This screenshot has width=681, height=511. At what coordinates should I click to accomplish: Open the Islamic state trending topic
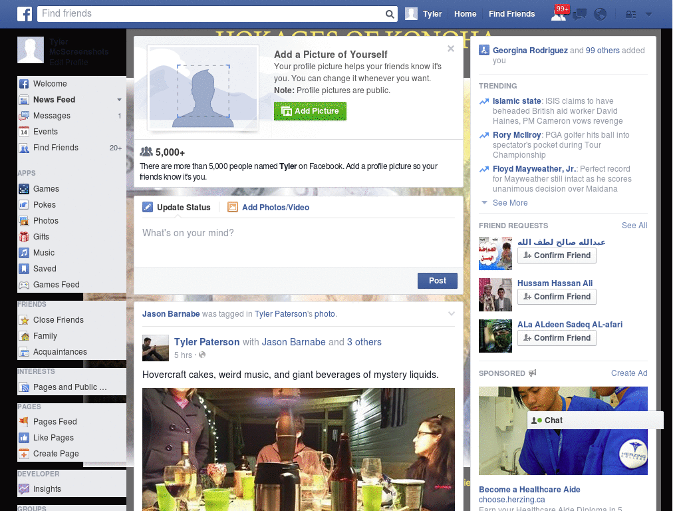517,101
